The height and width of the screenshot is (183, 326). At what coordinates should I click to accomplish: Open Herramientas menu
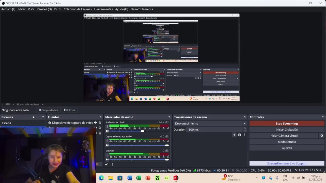click(103, 9)
